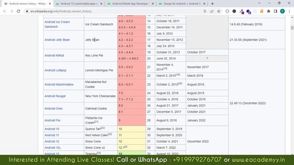
Task: Select the 'Oatmeal Cookie' cell
Action: (x=101, y=109)
